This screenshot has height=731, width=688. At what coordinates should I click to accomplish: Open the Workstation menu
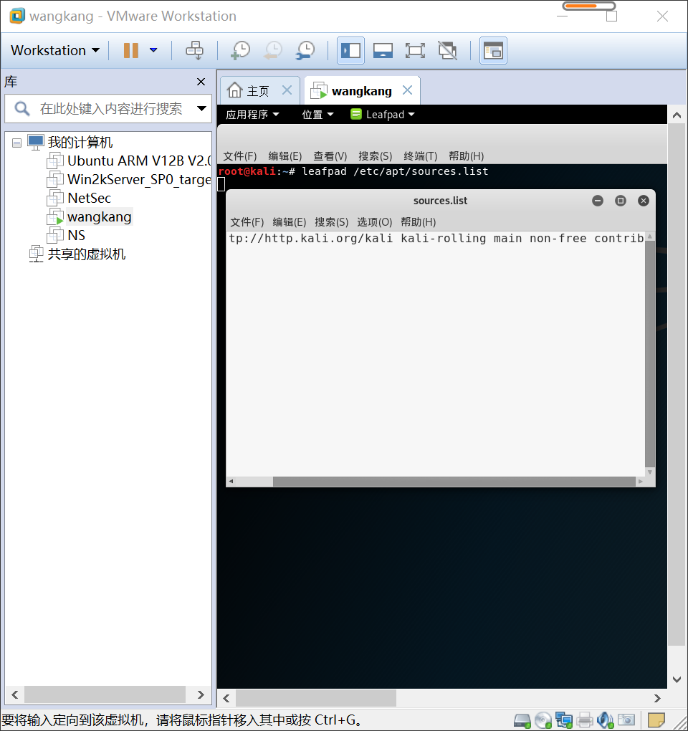tap(55, 50)
